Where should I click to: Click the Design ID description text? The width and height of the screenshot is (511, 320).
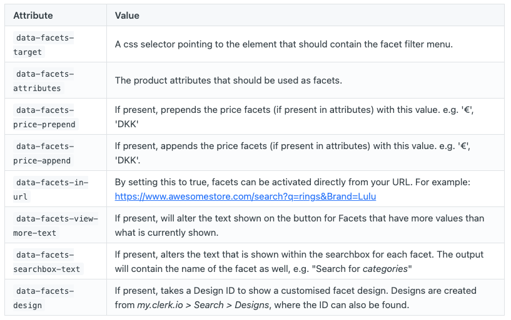295,291
